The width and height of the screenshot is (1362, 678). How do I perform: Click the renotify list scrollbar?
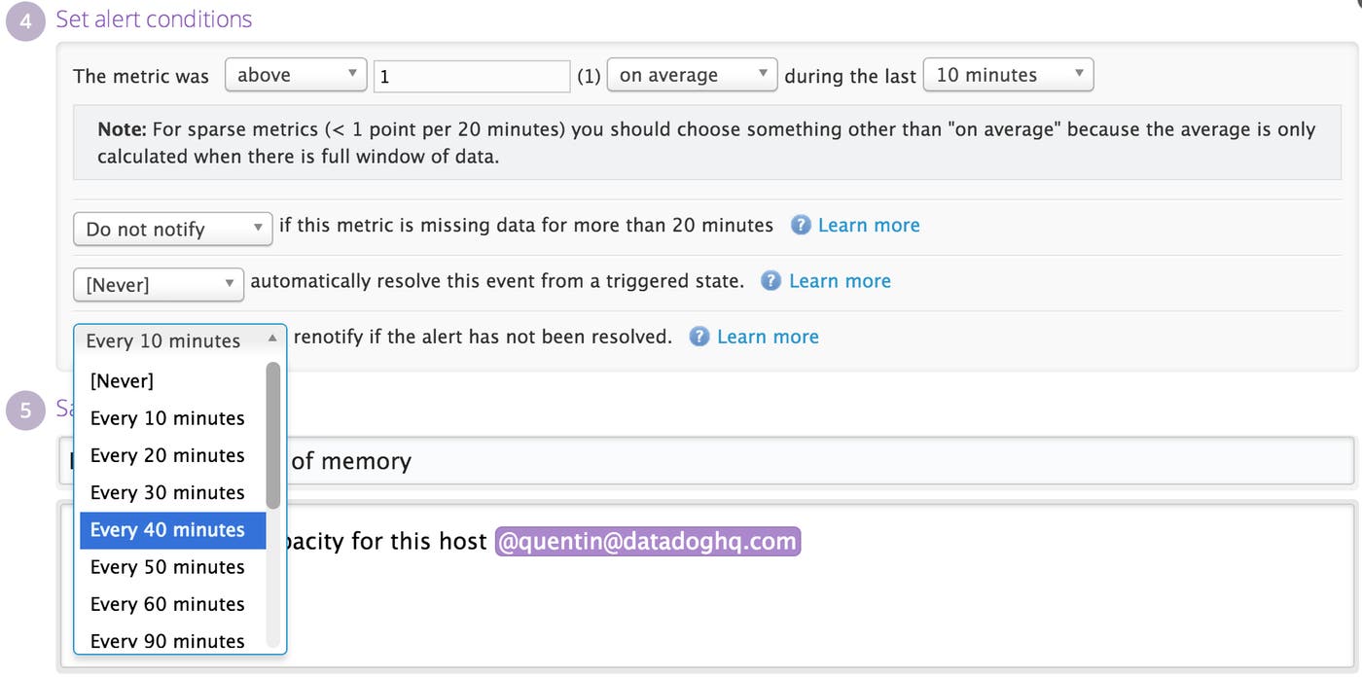pos(273,435)
